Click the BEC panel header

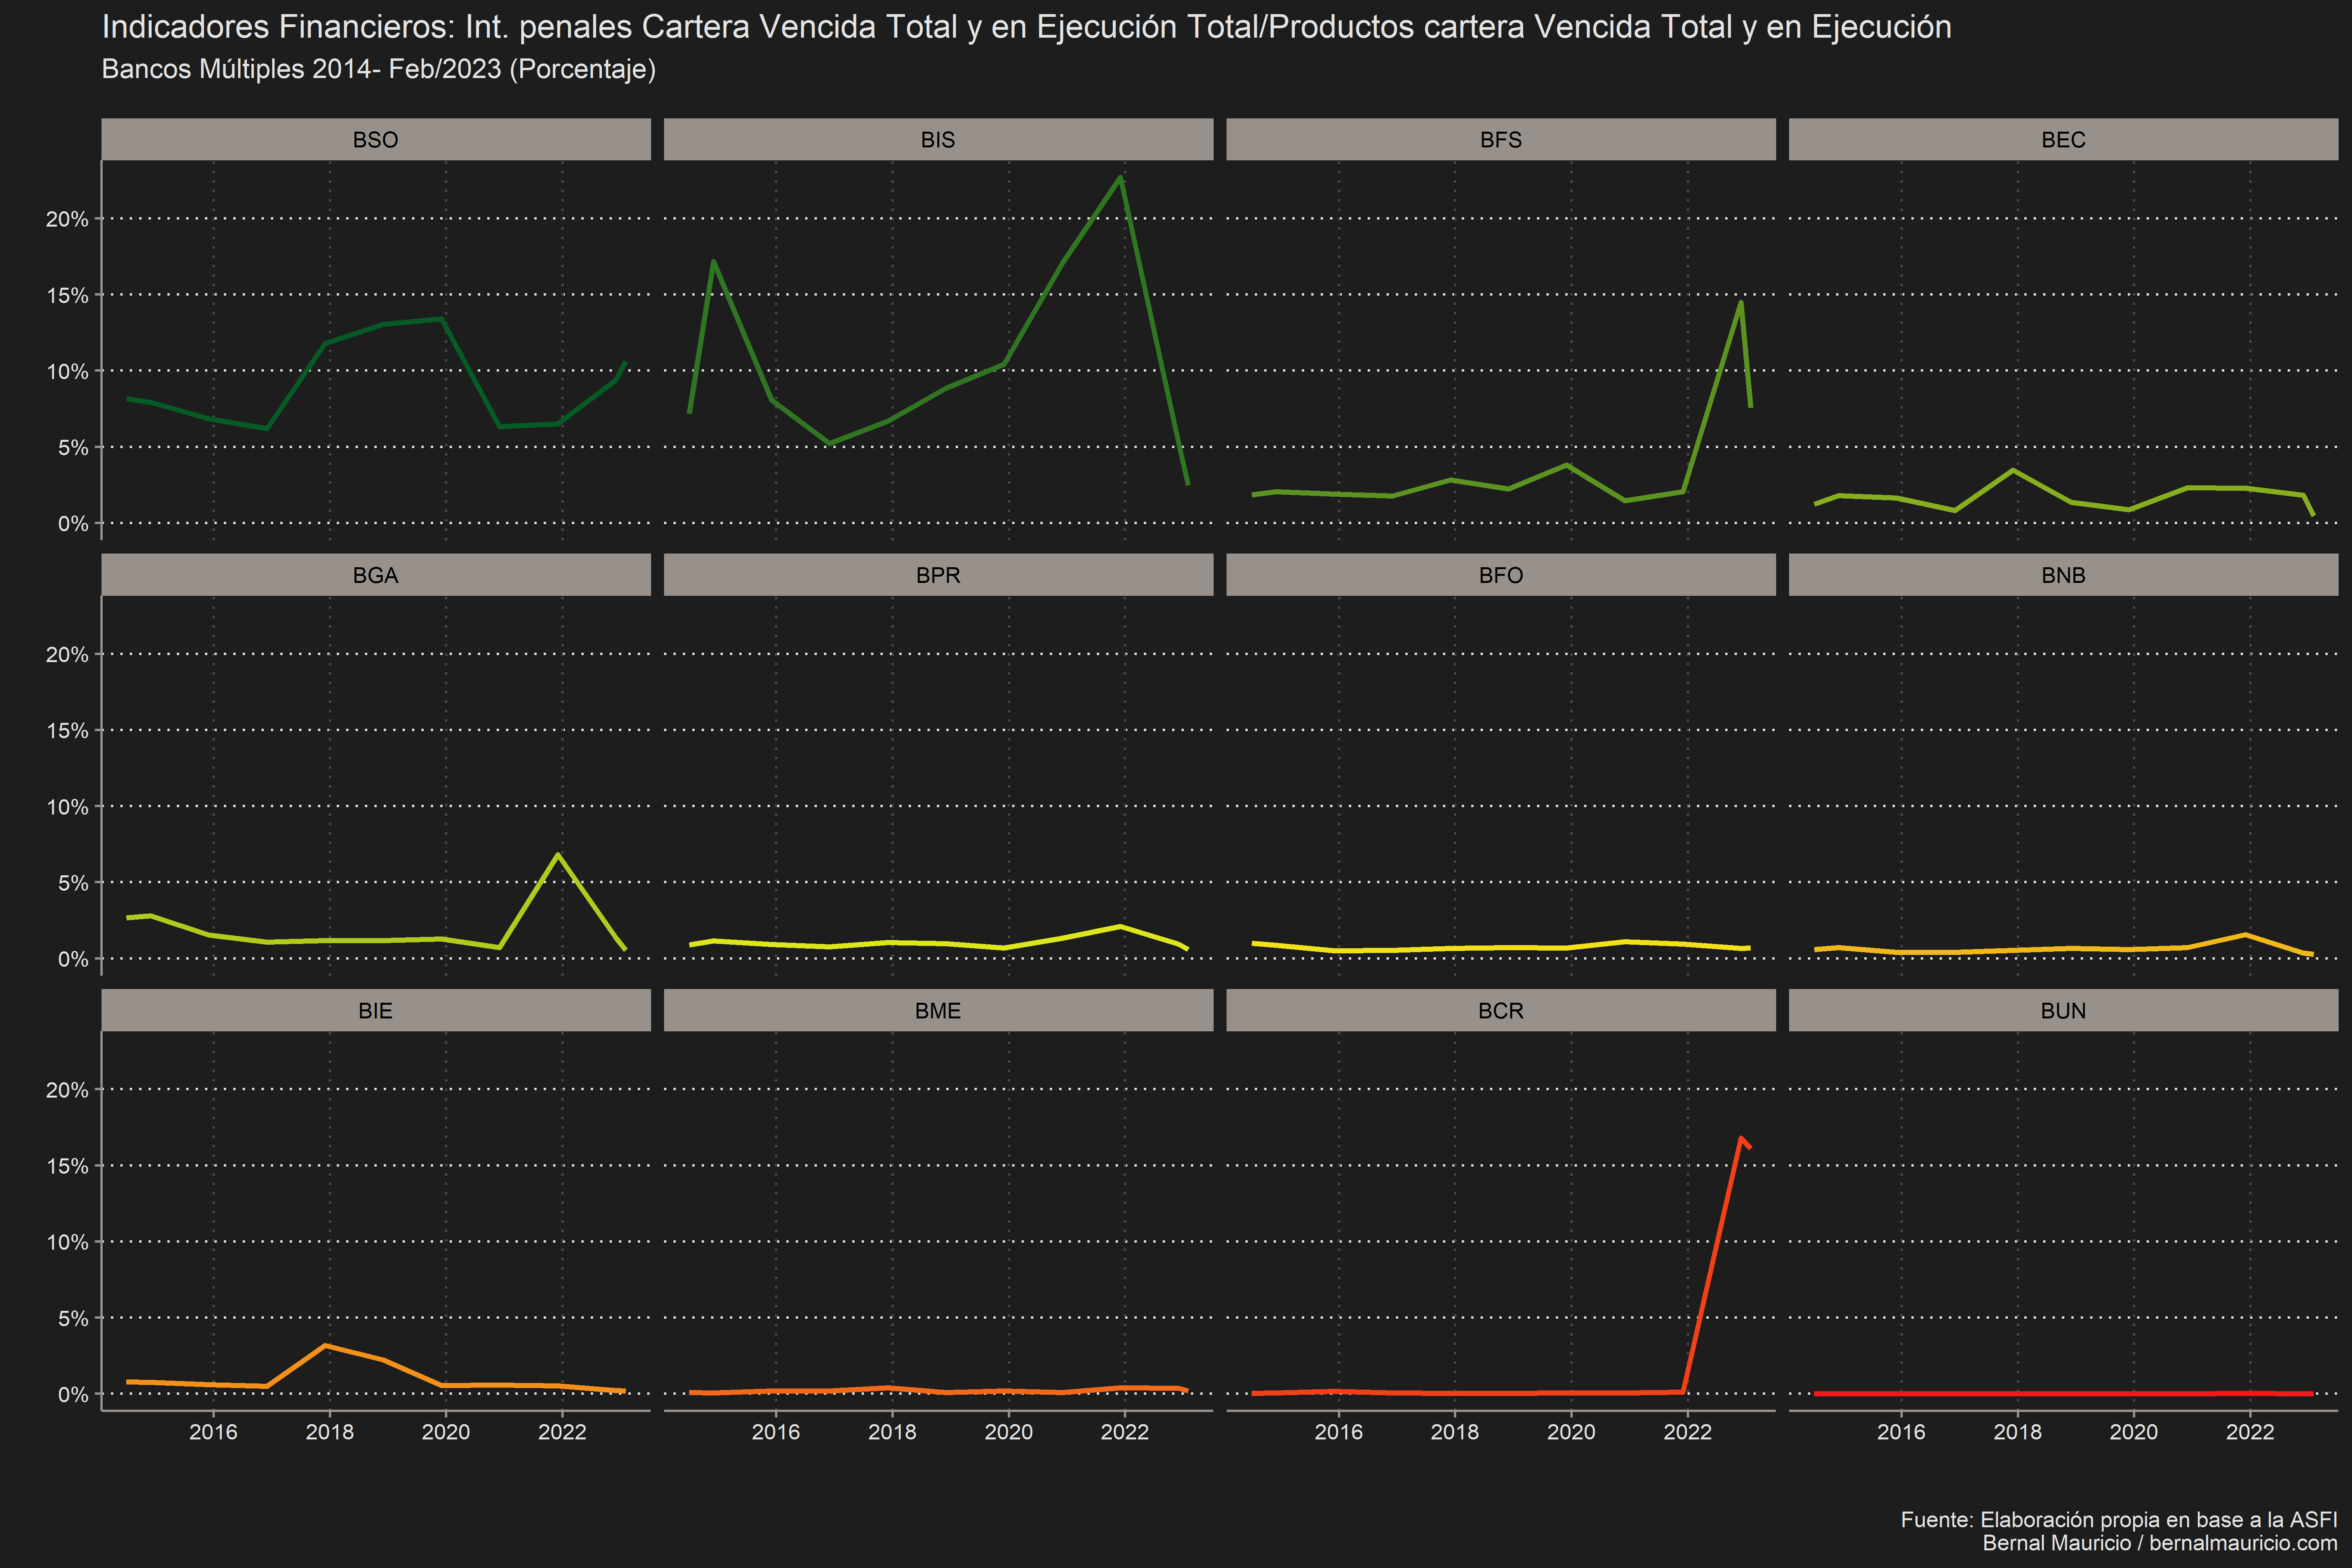pos(2063,139)
